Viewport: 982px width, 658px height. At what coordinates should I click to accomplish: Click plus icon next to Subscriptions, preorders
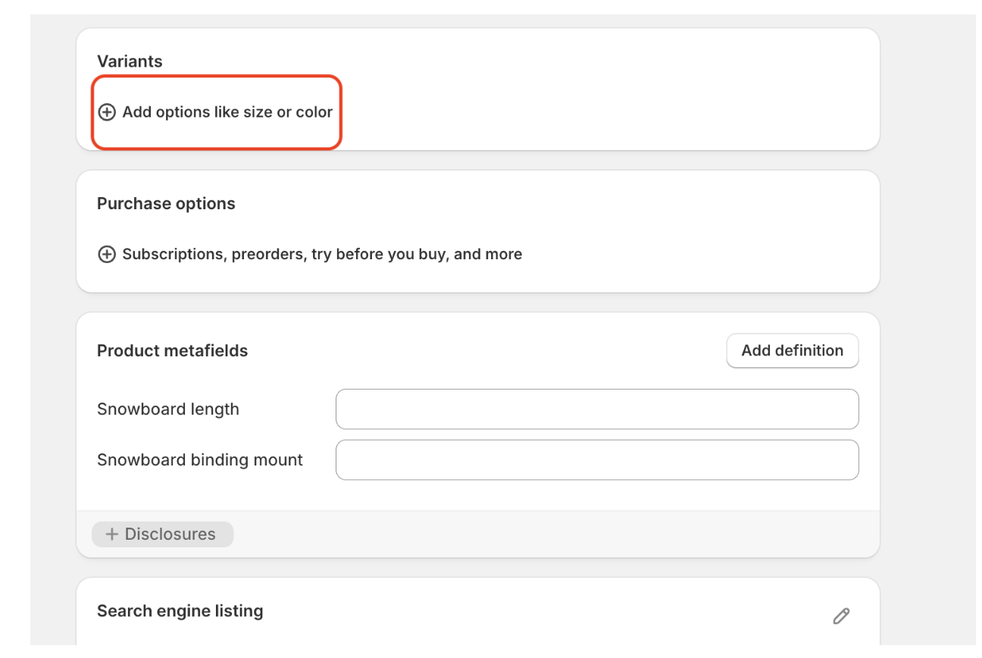(x=108, y=255)
